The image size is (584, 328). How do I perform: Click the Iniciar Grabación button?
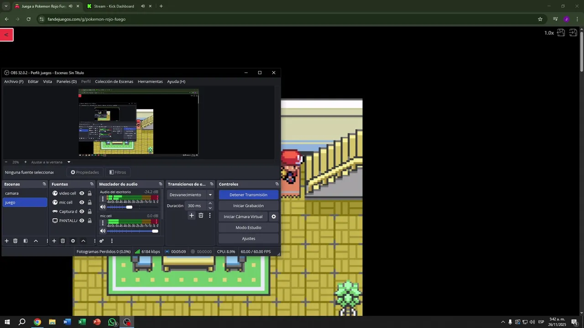tap(248, 206)
